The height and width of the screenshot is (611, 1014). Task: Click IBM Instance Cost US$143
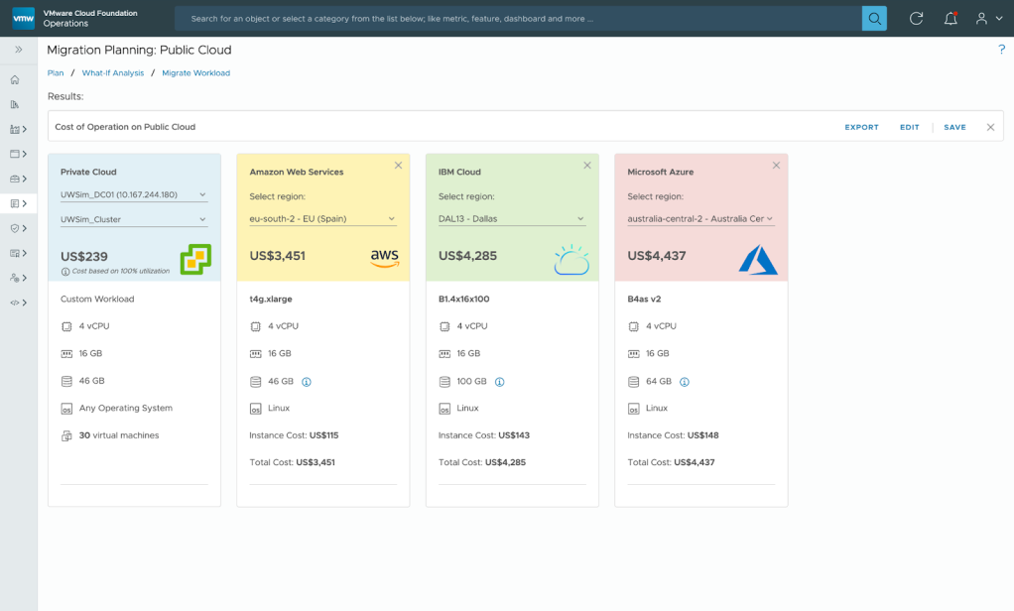tap(484, 435)
